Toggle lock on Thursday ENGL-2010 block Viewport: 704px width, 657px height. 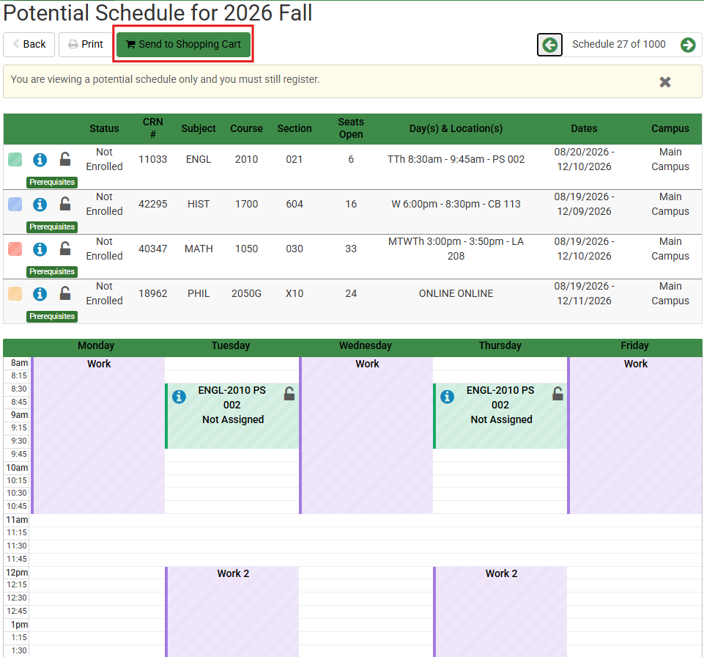(x=557, y=394)
